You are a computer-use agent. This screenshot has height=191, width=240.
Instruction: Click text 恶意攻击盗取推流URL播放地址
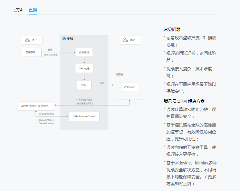pos(191,41)
